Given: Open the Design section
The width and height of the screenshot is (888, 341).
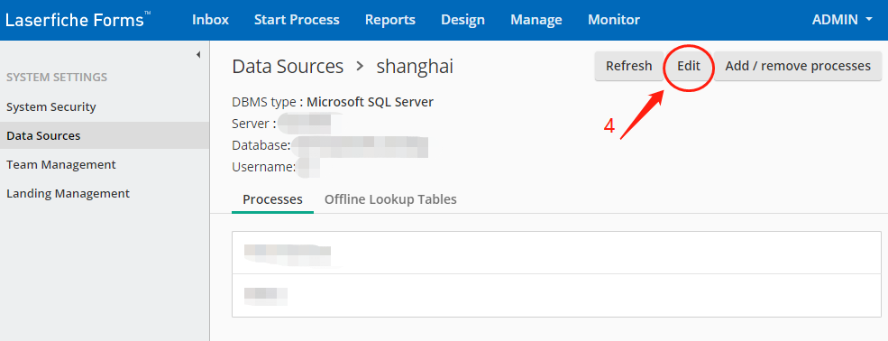Looking at the screenshot, I should click(462, 20).
